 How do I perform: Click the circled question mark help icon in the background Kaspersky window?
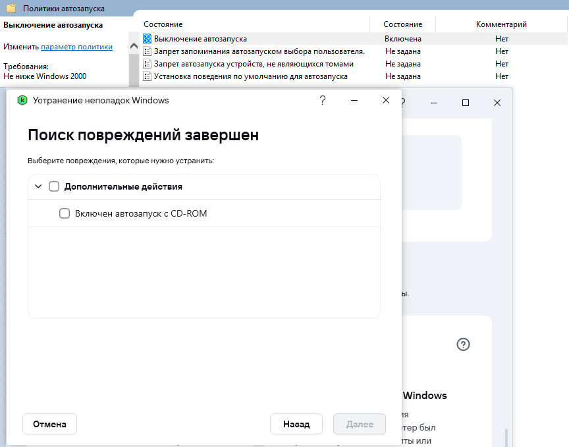tap(463, 344)
